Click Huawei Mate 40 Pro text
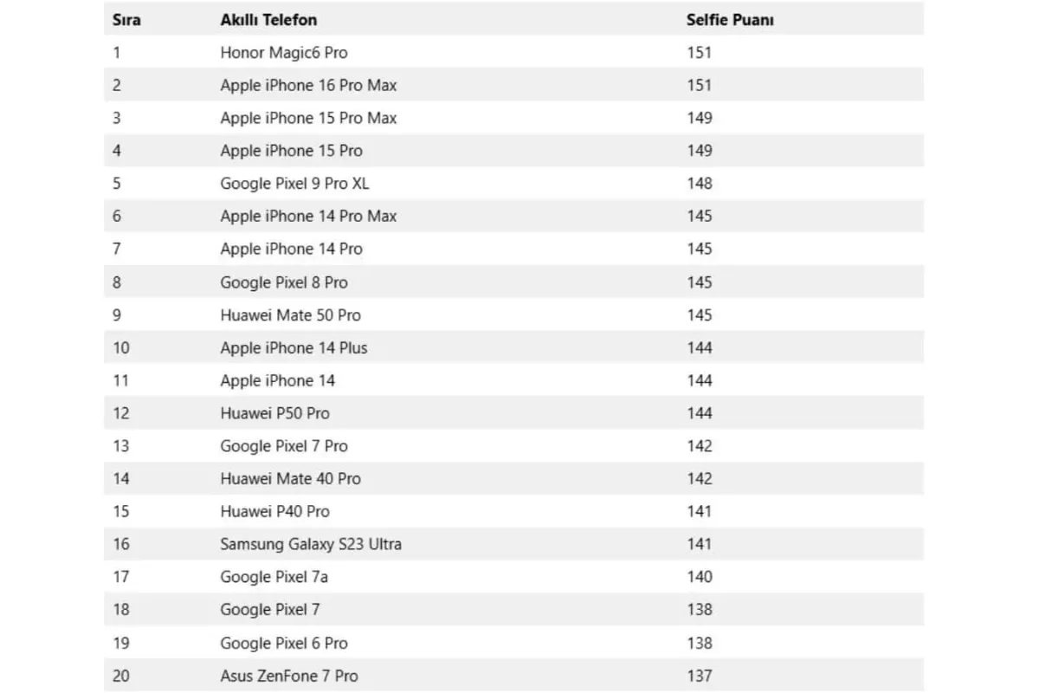This screenshot has height=693, width=1039. click(290, 478)
